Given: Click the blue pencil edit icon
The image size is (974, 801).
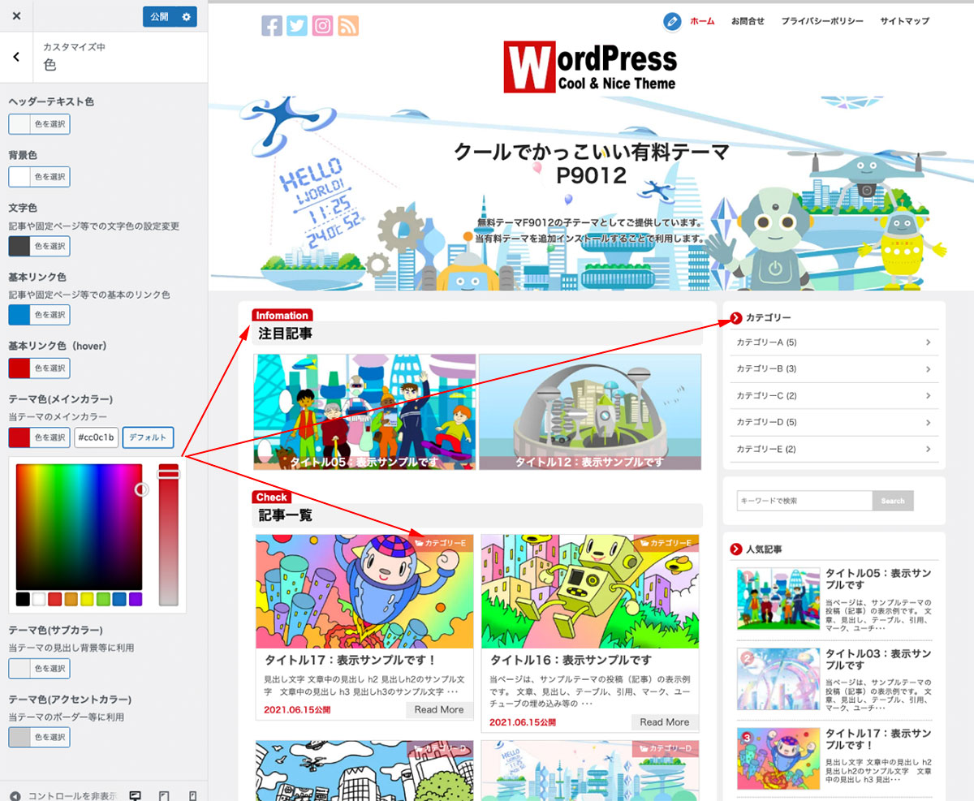Looking at the screenshot, I should click(671, 22).
